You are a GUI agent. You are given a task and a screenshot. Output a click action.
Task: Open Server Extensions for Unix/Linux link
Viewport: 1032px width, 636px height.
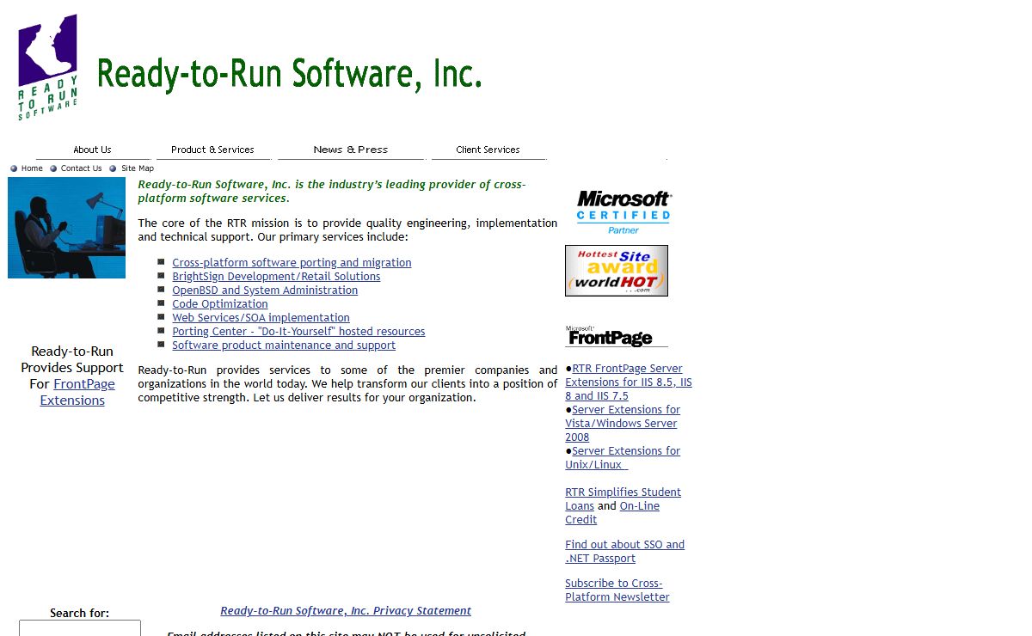(623, 458)
